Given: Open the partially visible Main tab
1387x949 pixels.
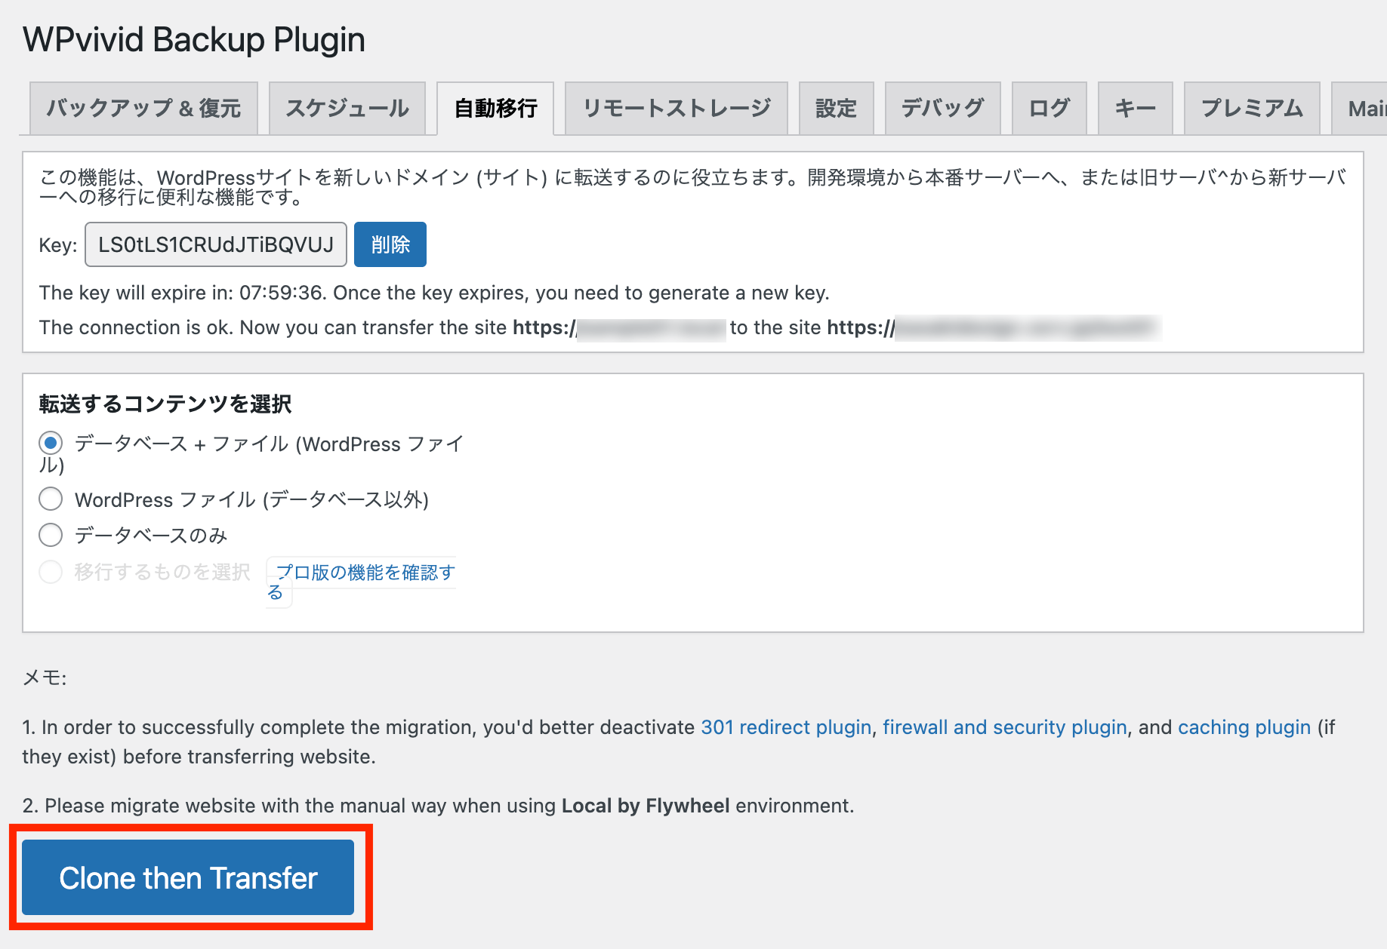Looking at the screenshot, I should coord(1361,109).
